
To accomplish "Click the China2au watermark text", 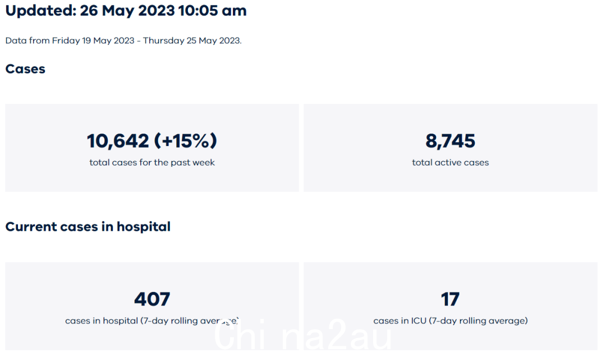I will (303, 335).
